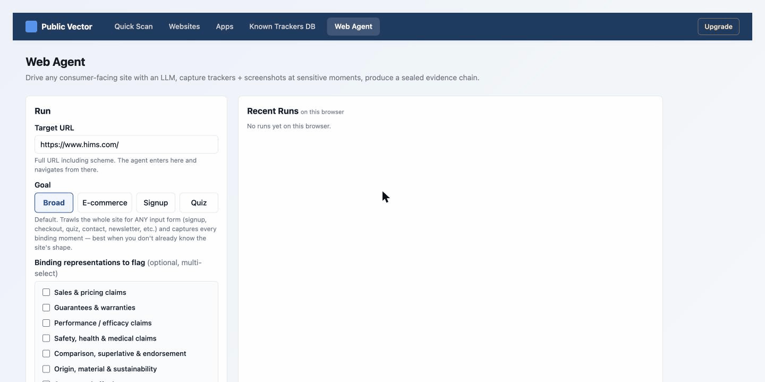Check Origin, material & sustainability
Image resolution: width=765 pixels, height=382 pixels.
pos(46,369)
